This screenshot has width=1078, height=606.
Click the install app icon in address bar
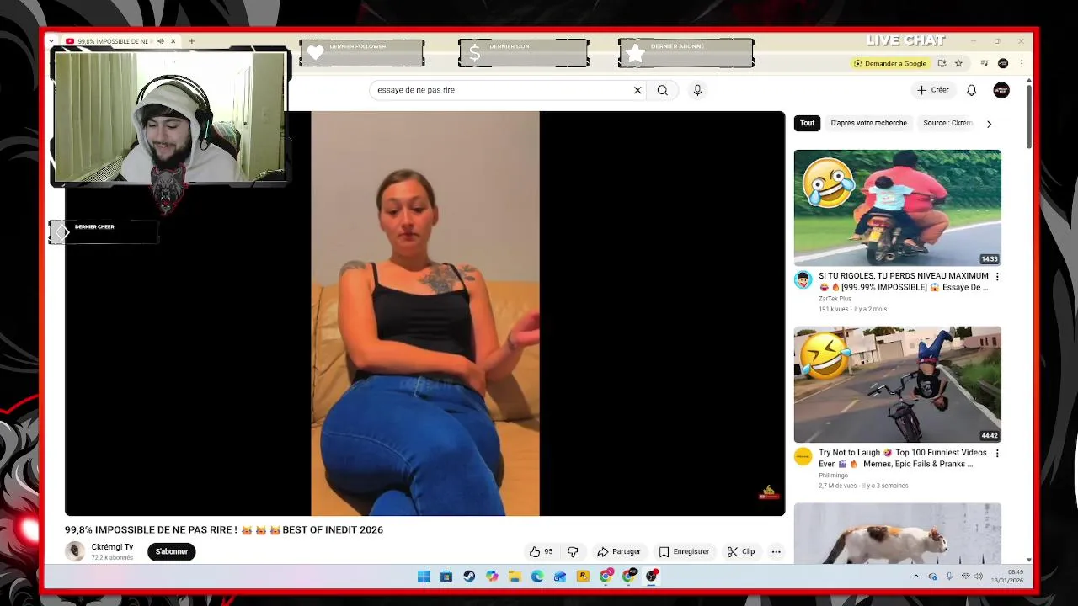(942, 63)
